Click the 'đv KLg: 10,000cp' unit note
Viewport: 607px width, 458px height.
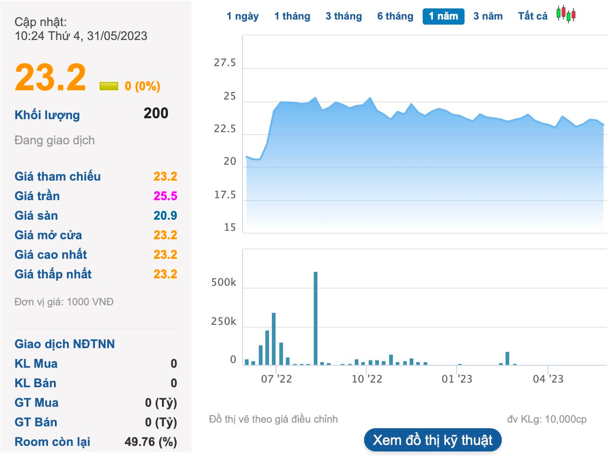547,419
